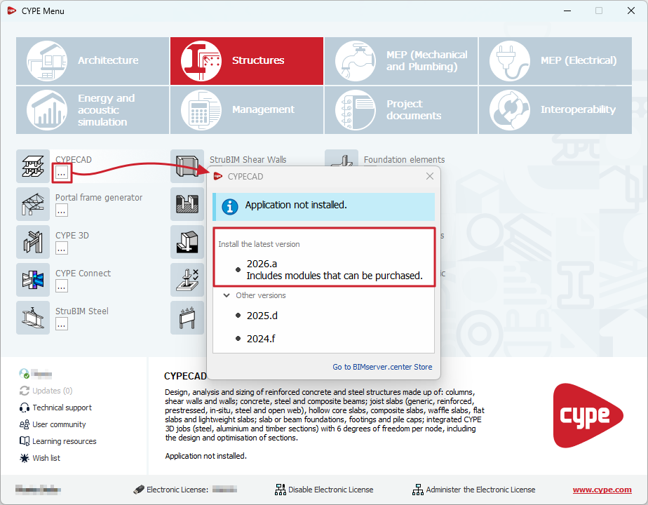This screenshot has width=648, height=505.
Task: Click the StruBIM Steel icon
Action: [x=32, y=318]
